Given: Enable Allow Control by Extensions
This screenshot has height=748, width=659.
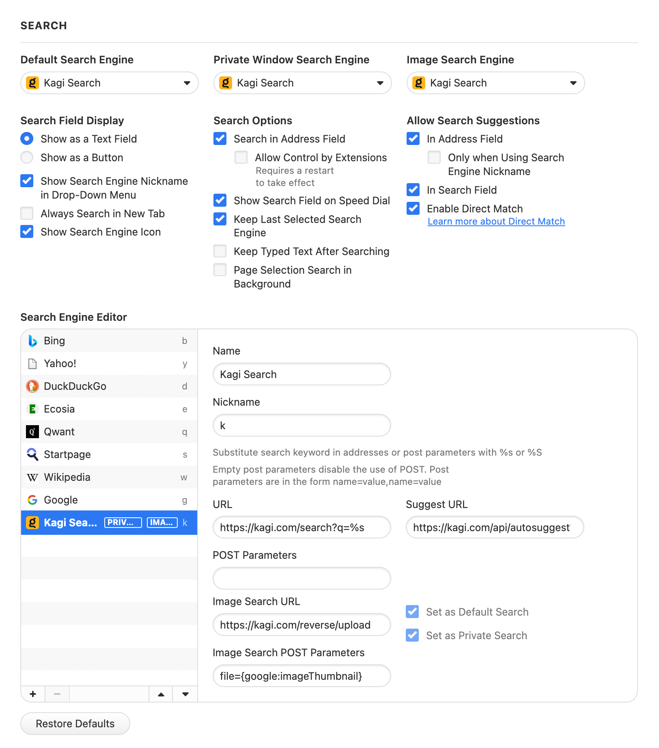Looking at the screenshot, I should 241,158.
